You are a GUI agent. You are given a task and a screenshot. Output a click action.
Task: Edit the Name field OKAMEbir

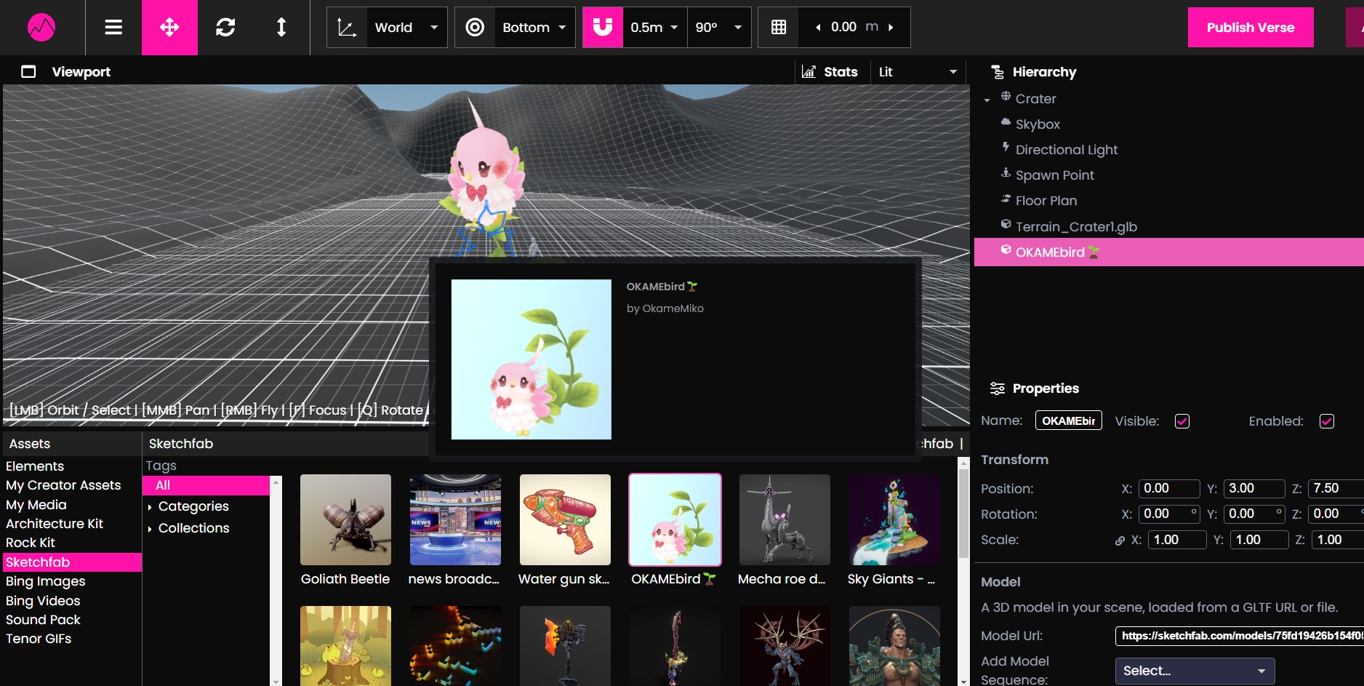(x=1068, y=421)
